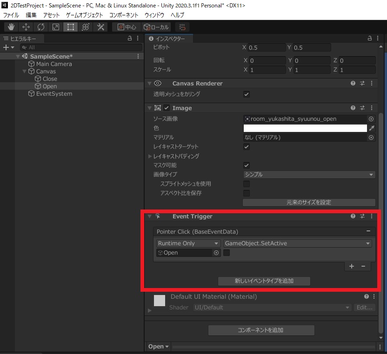
Task: Toggle grid snapping in toolbar
Action: pos(182,27)
